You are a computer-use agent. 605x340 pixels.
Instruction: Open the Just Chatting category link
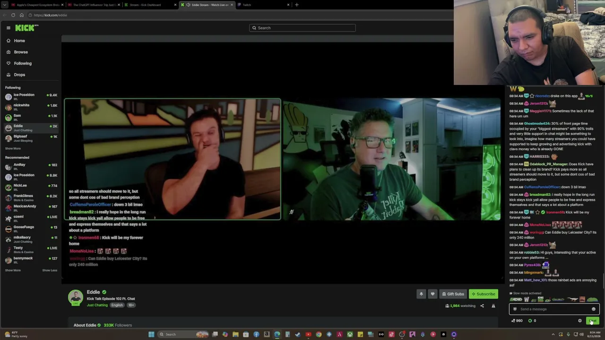[x=97, y=305]
